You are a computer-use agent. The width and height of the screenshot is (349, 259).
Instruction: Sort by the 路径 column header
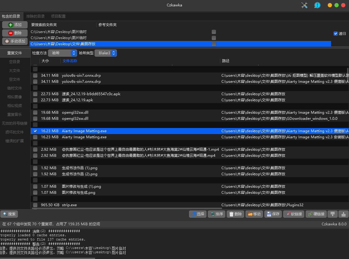click(x=225, y=61)
